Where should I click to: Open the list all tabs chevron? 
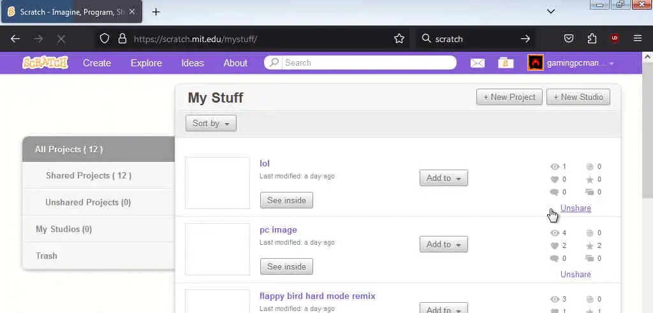pyautogui.click(x=551, y=11)
